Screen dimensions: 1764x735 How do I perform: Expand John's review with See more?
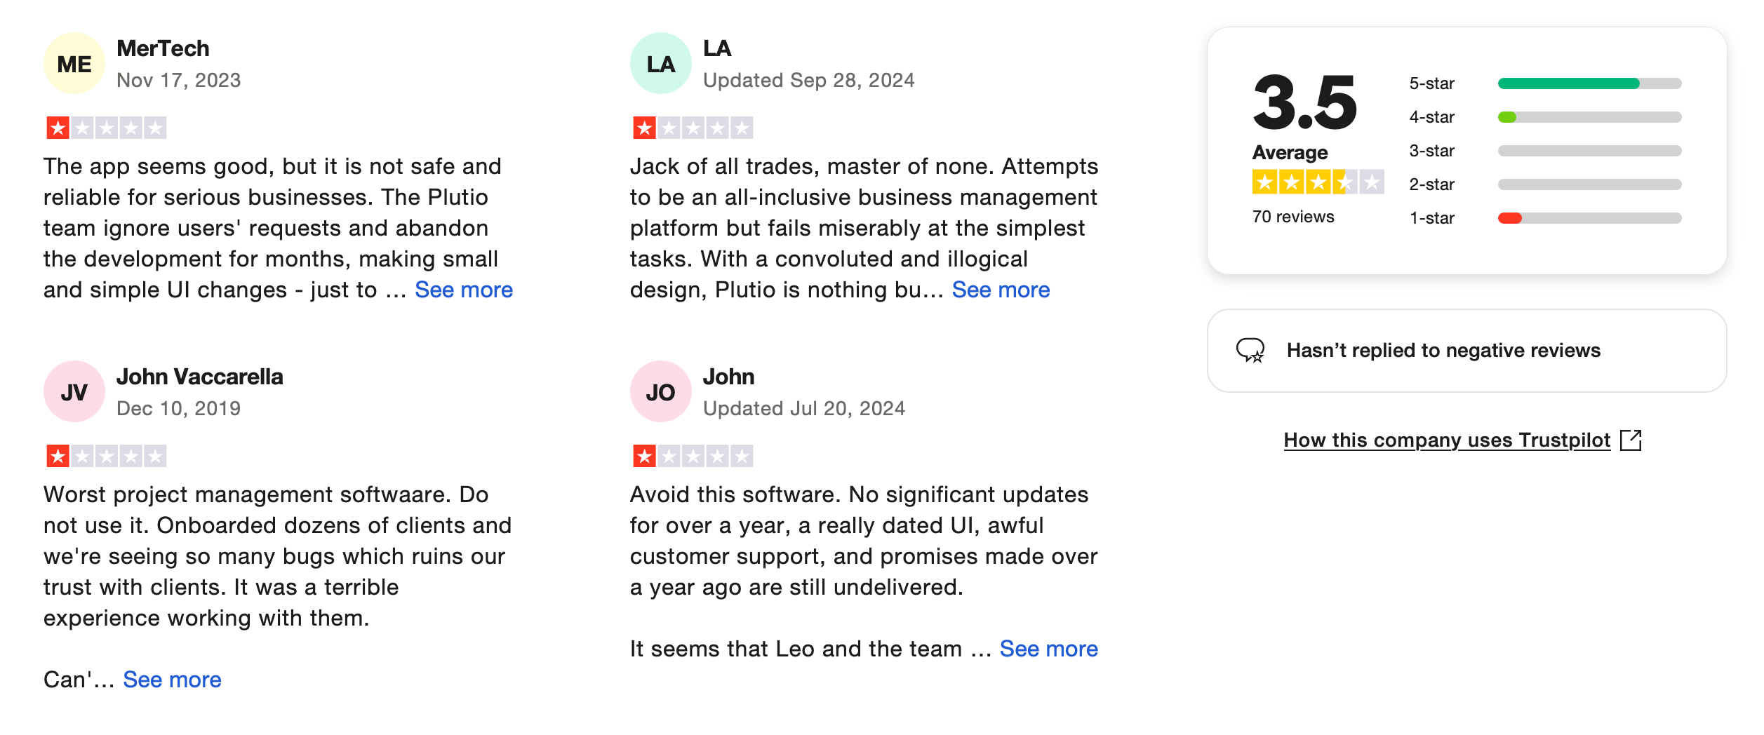click(x=1048, y=649)
